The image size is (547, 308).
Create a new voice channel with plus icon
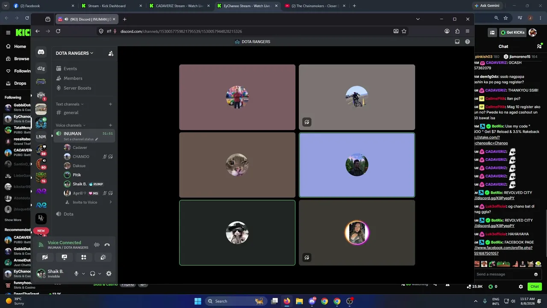110,125
